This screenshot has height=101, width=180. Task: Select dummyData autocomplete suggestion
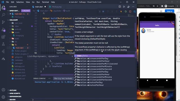[104, 56]
